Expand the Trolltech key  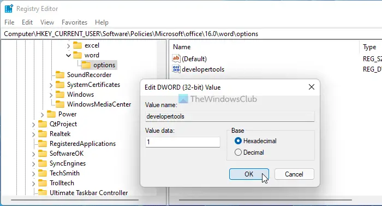33,184
